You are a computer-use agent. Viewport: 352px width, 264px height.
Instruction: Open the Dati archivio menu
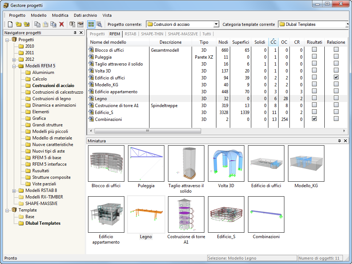[x=85, y=15]
